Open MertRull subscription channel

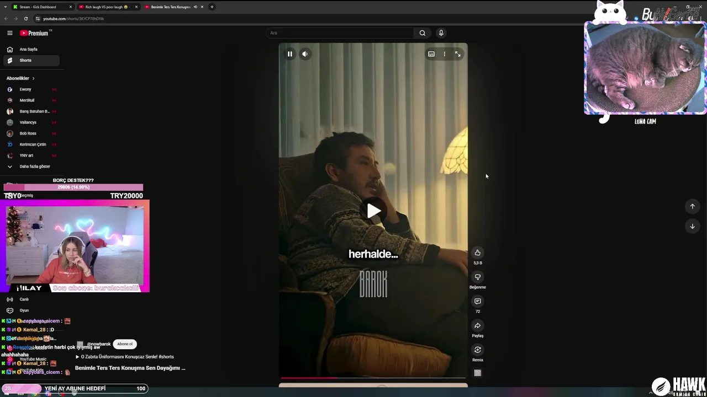[31, 100]
